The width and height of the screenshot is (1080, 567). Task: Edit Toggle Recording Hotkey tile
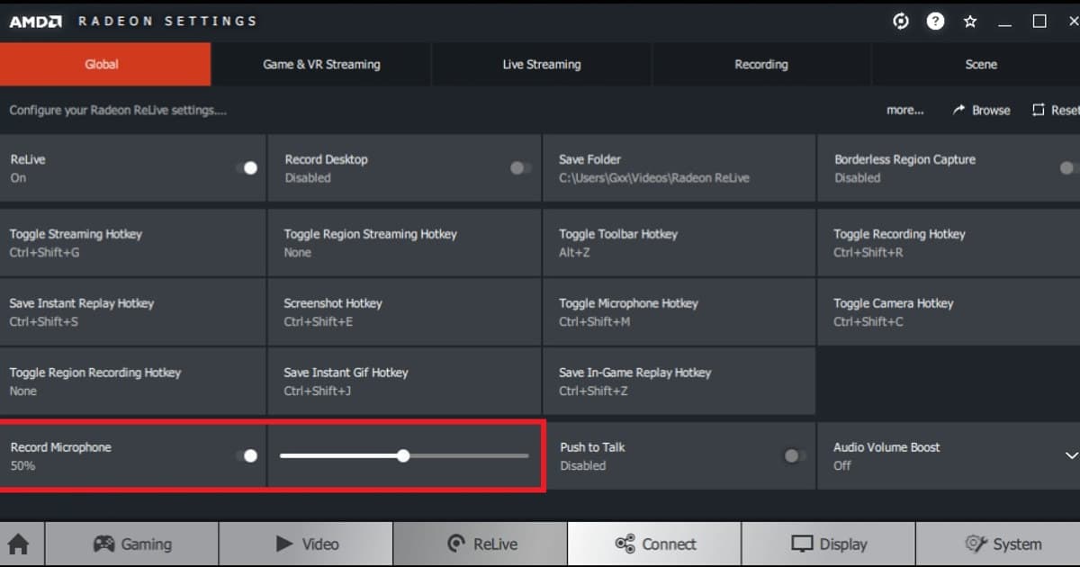pyautogui.click(x=949, y=243)
